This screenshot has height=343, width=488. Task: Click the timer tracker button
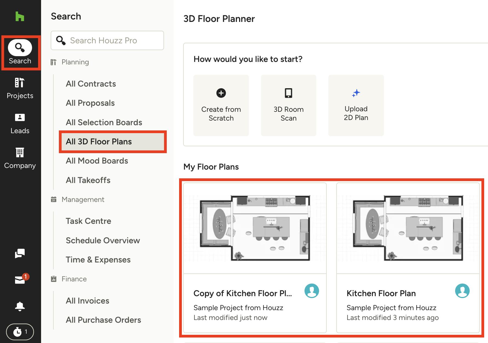[20, 332]
